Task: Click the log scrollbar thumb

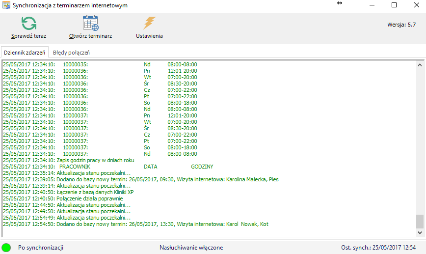Action: pos(420,222)
